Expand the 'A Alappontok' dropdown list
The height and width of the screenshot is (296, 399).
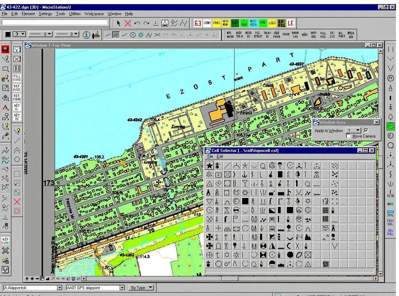pyautogui.click(x=60, y=288)
